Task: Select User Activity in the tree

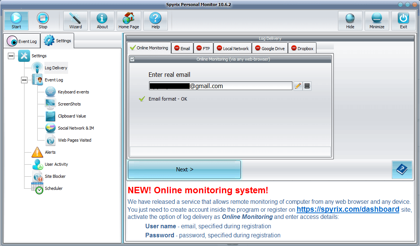Action: tap(56, 165)
